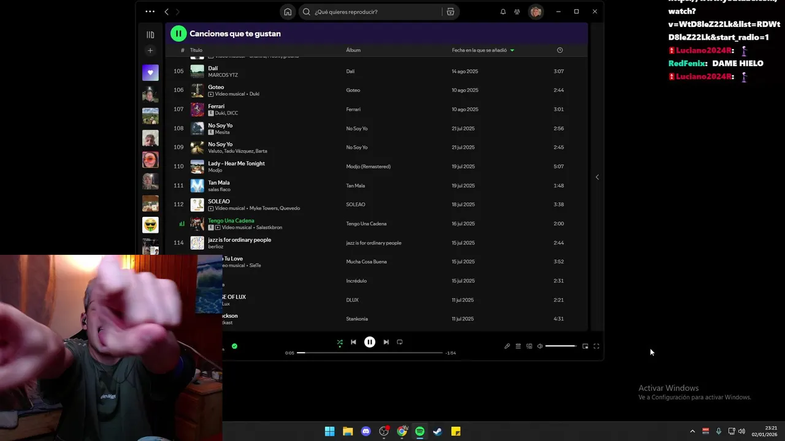Skip to next track
The image size is (785, 441).
(386, 342)
